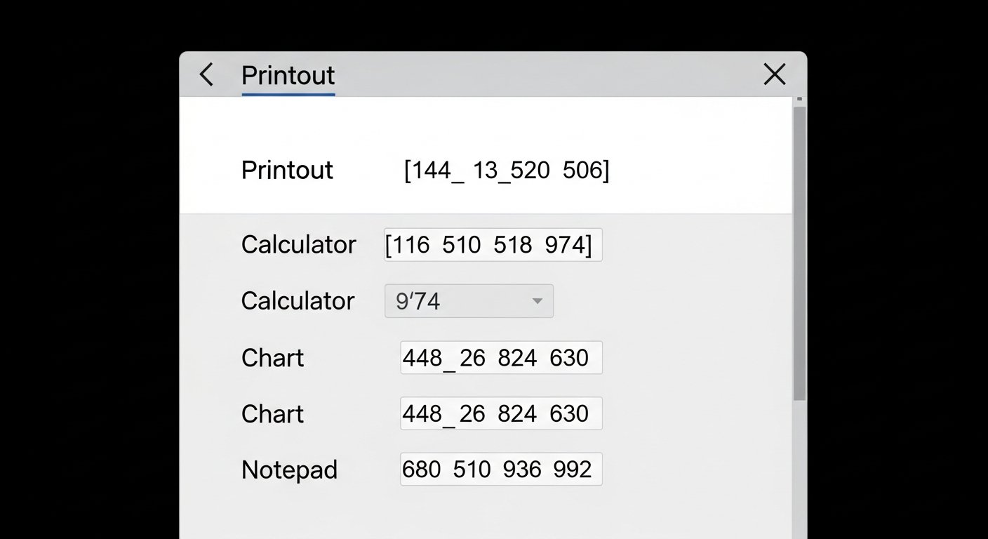Click the dropdown arrow in the Calculator combo box
988x539 pixels.
(x=538, y=301)
